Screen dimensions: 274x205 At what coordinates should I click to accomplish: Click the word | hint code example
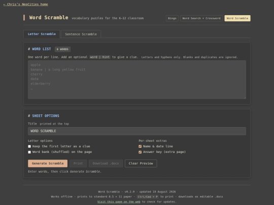click(100, 57)
